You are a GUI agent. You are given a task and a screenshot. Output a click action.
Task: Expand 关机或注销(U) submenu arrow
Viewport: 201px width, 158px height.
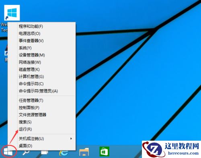coord(71,139)
